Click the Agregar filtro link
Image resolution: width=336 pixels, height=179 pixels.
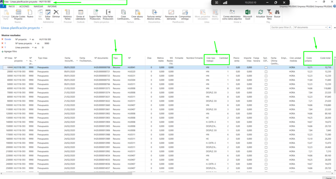click(10, 52)
